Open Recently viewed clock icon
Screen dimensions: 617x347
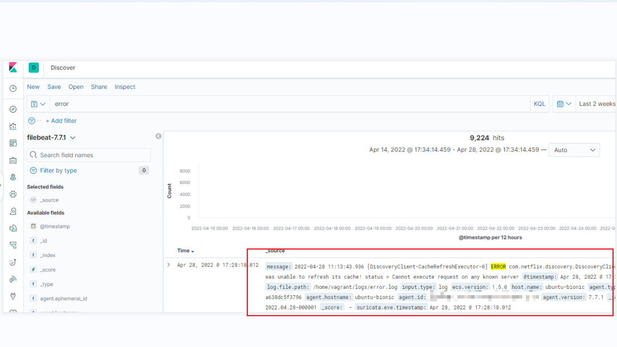pyautogui.click(x=13, y=88)
